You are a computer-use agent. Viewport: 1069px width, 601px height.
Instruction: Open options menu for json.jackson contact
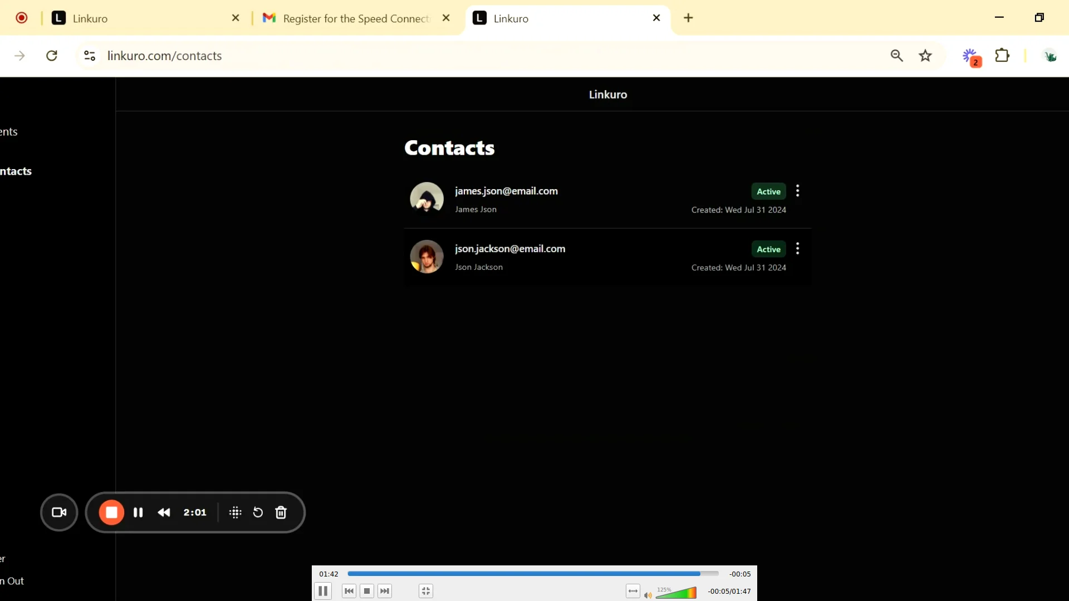798,249
